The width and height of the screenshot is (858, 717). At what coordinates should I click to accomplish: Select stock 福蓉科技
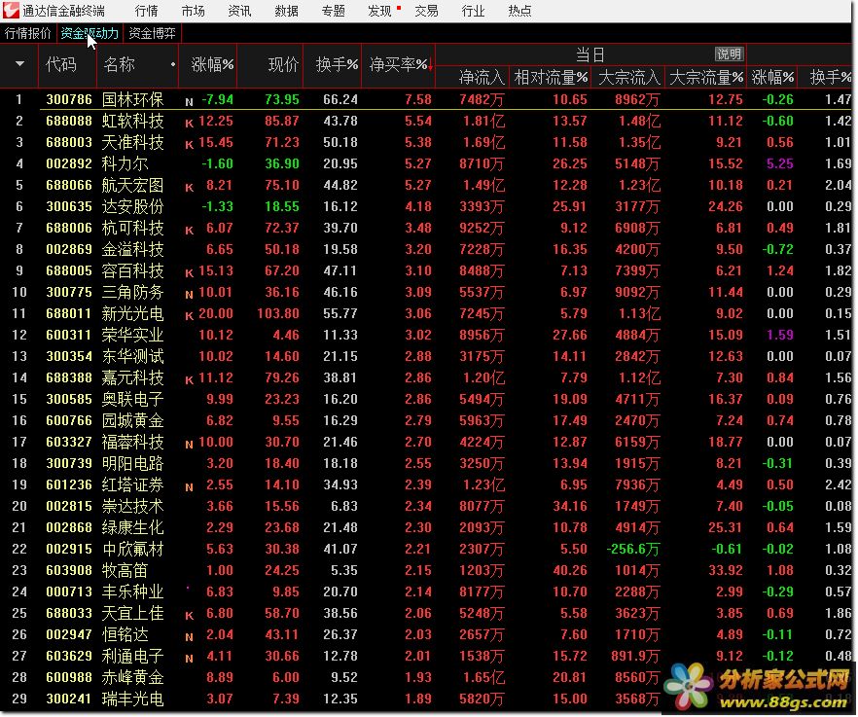click(133, 442)
